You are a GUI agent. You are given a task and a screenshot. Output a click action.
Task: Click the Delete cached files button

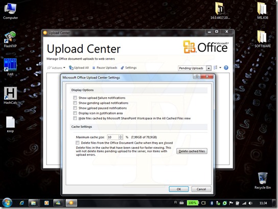point(192,151)
